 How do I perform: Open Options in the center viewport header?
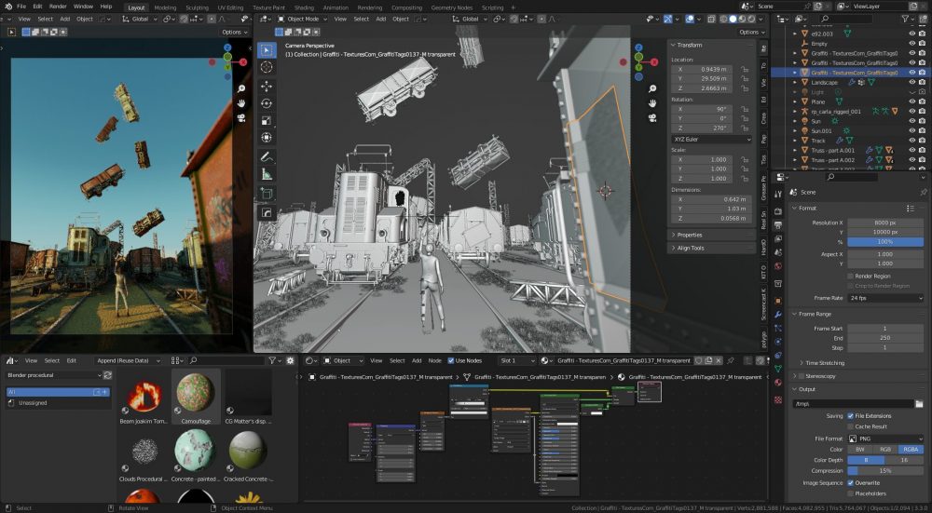point(752,32)
